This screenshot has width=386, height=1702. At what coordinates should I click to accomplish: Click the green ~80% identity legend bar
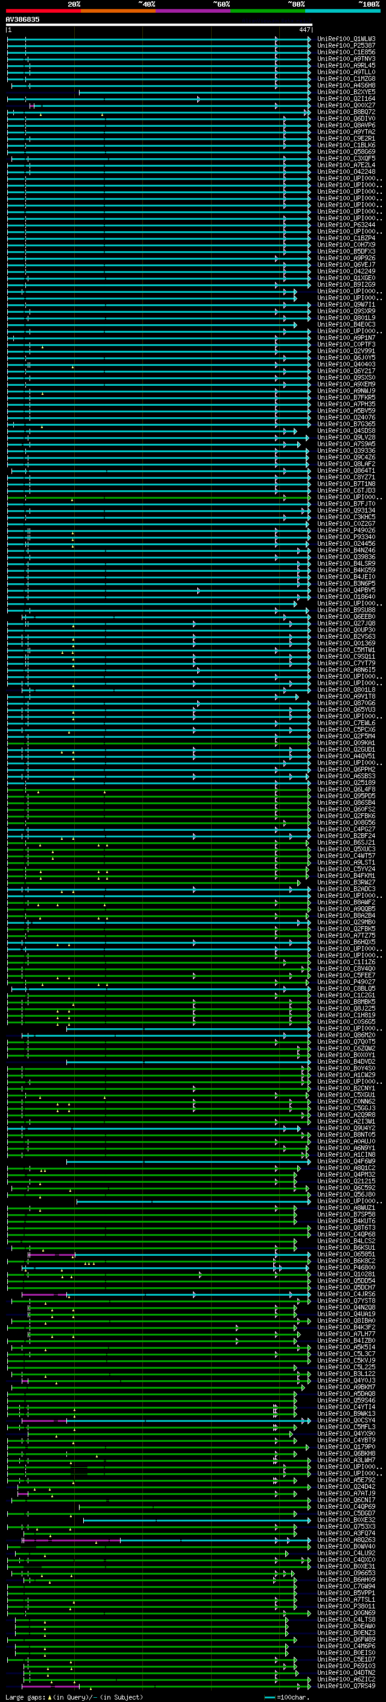[x=268, y=11]
